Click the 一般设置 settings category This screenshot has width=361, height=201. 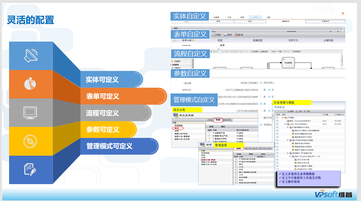click(187, 83)
